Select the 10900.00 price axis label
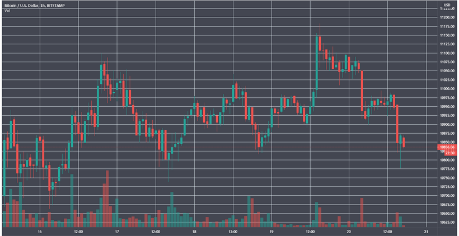 click(447, 124)
